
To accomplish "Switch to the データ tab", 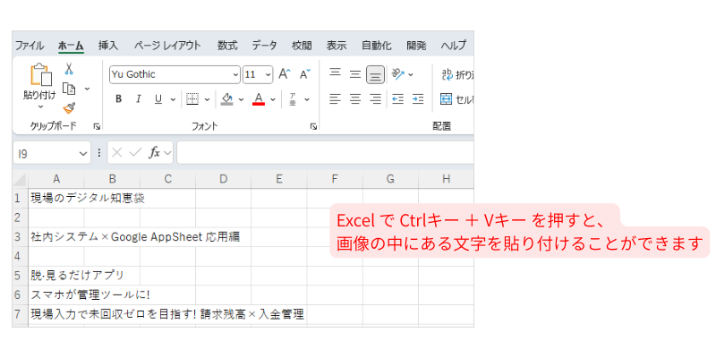I will (264, 46).
